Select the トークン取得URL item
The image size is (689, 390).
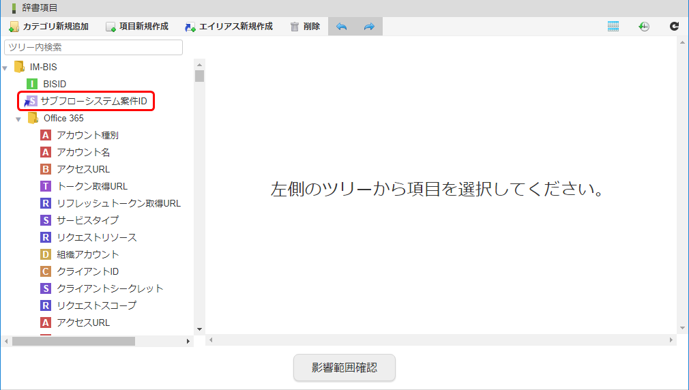click(x=92, y=186)
